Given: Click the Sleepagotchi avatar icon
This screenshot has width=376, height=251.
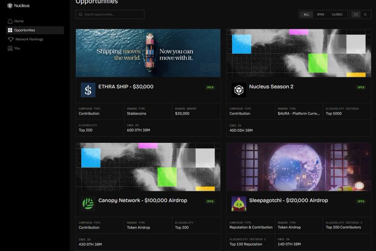Looking at the screenshot, I should (239, 204).
